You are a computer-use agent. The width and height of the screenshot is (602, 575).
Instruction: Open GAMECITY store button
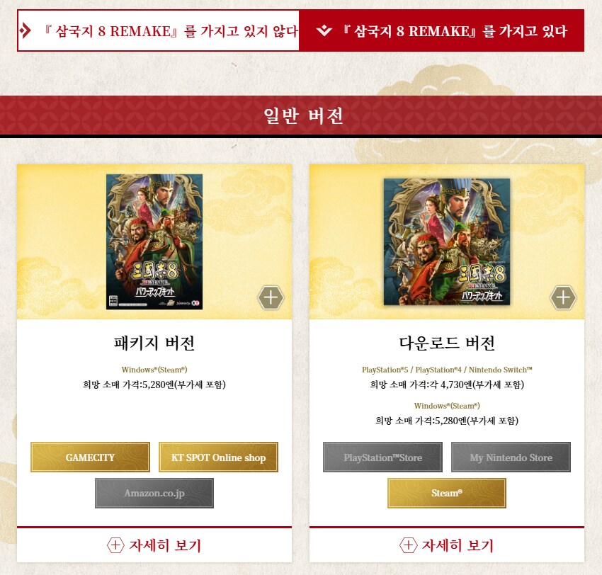(90, 457)
